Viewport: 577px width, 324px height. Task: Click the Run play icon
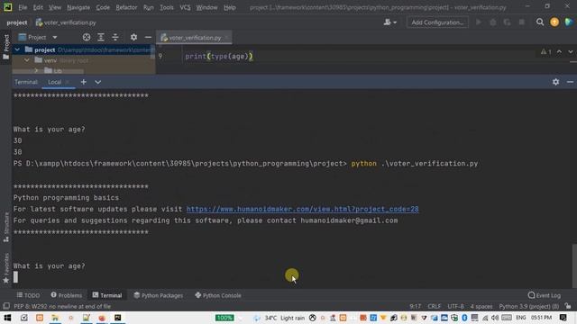point(479,22)
